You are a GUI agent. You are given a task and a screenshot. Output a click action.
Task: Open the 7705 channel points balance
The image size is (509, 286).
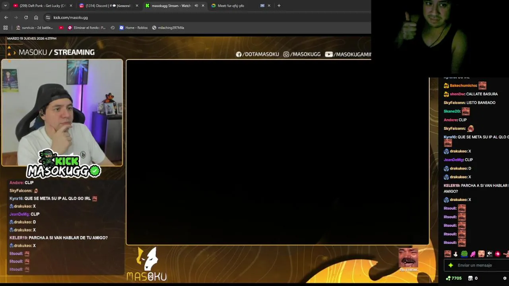coord(454,278)
